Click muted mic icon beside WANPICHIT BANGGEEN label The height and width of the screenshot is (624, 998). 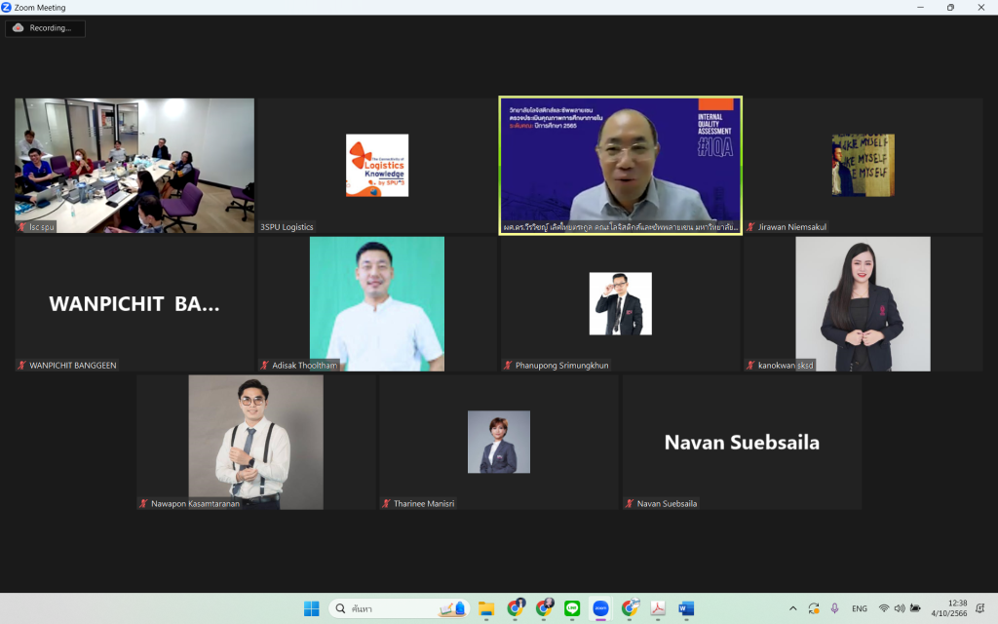pos(21,366)
